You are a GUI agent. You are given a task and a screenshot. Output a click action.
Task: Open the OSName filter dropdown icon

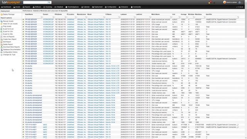click(119, 17)
